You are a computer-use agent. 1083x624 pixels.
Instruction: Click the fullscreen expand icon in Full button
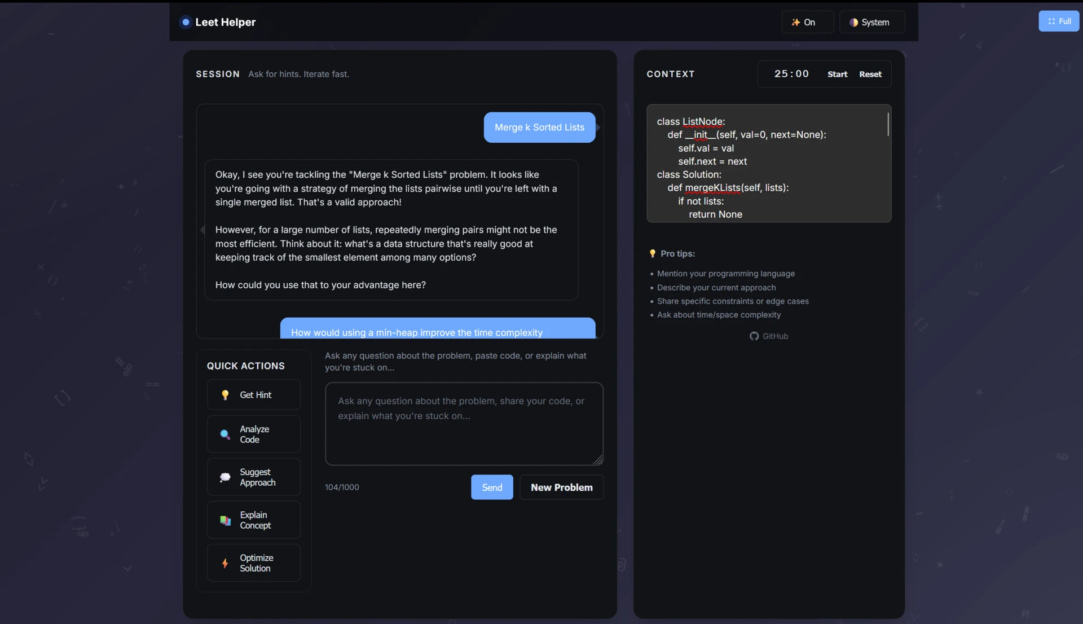click(1051, 21)
